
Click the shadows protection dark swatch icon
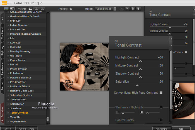coord(118,112)
